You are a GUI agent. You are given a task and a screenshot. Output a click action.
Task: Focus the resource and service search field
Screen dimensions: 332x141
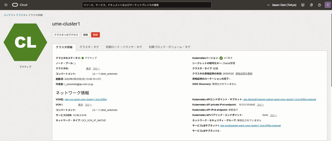147,5
